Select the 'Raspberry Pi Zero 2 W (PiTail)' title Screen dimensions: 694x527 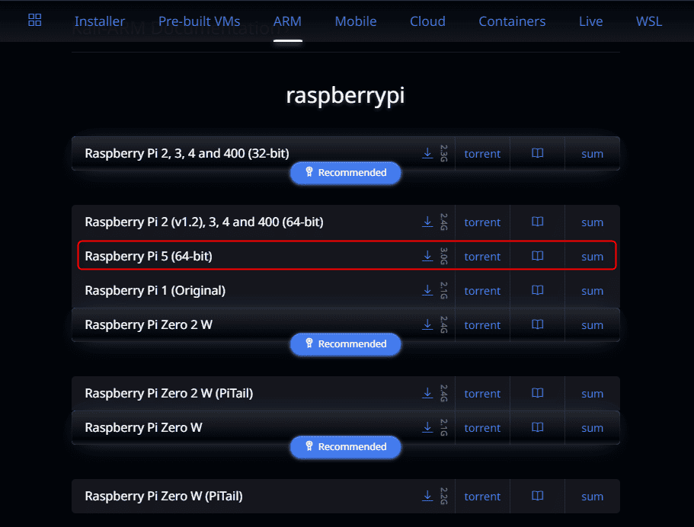[x=168, y=394]
